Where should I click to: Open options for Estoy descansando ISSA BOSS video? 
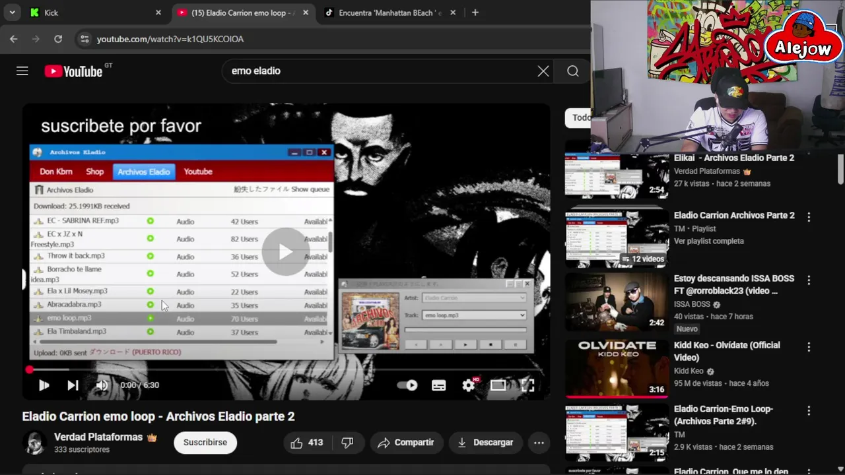(809, 280)
